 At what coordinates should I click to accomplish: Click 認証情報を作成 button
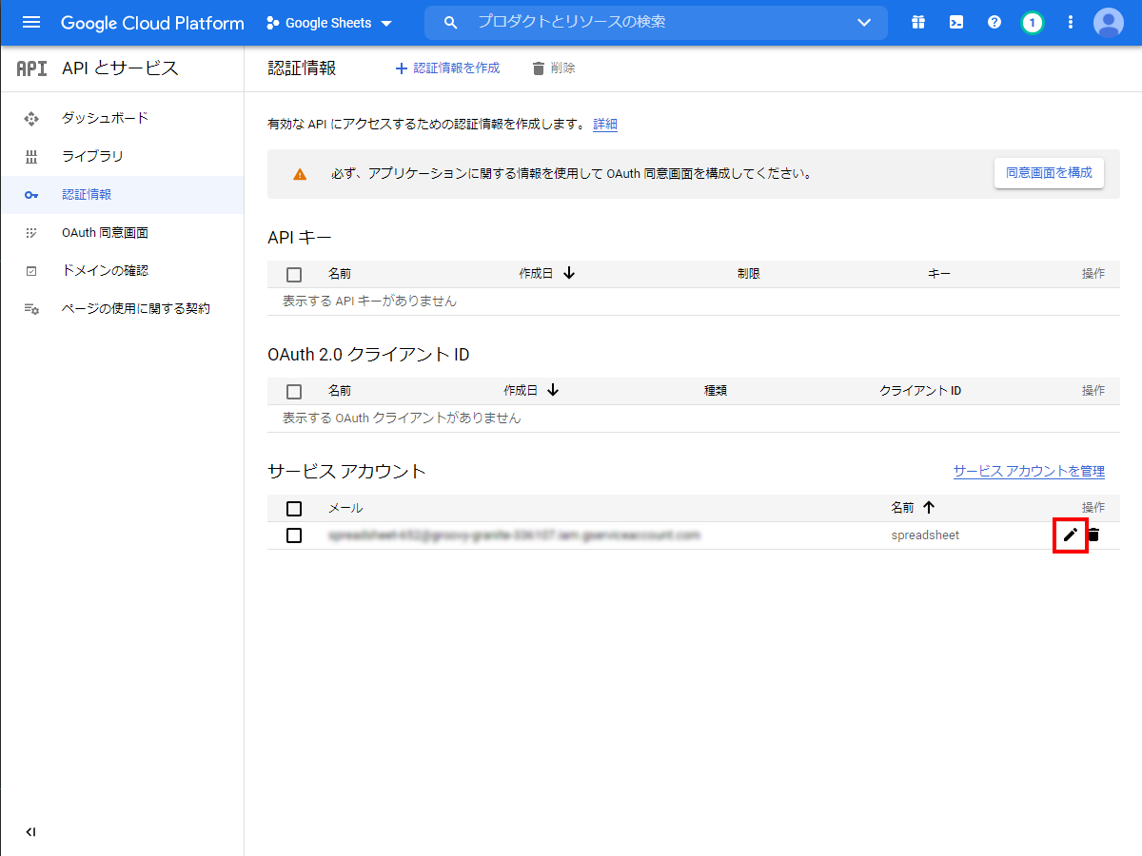coord(447,68)
